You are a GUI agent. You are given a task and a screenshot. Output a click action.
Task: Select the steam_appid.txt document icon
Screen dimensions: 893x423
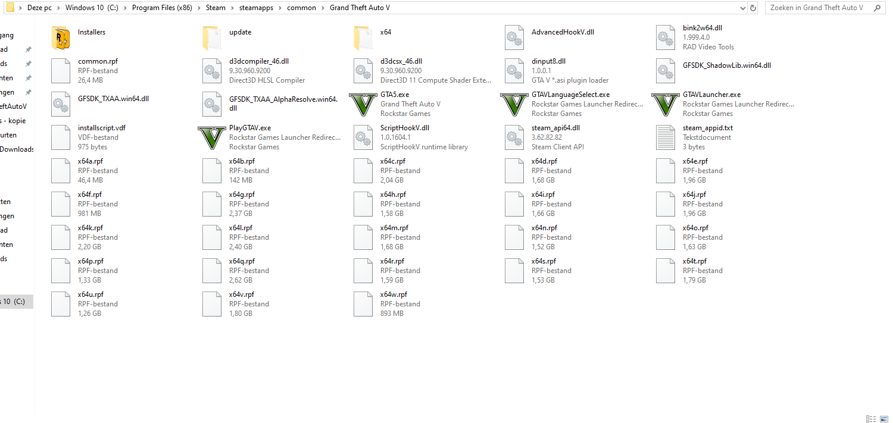[x=666, y=137]
